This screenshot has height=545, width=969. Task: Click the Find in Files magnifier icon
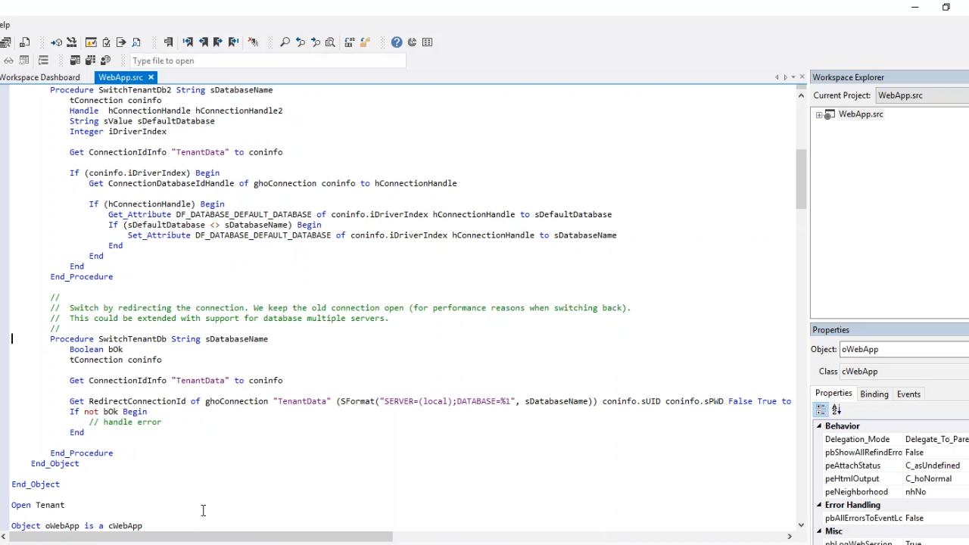tap(330, 42)
